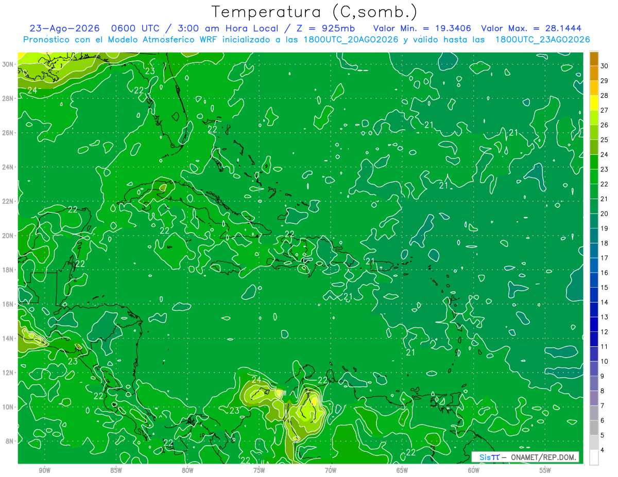Click the 55W longitude axis label
Screen dimensions: 618x477
tap(545, 470)
